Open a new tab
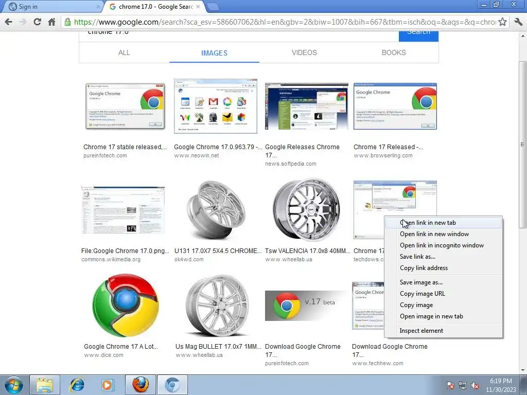This screenshot has width=527, height=395. [213, 6]
